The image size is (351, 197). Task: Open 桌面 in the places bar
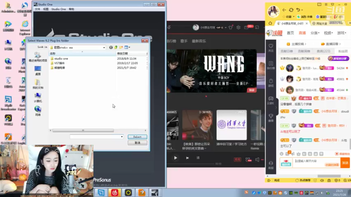pos(38,70)
